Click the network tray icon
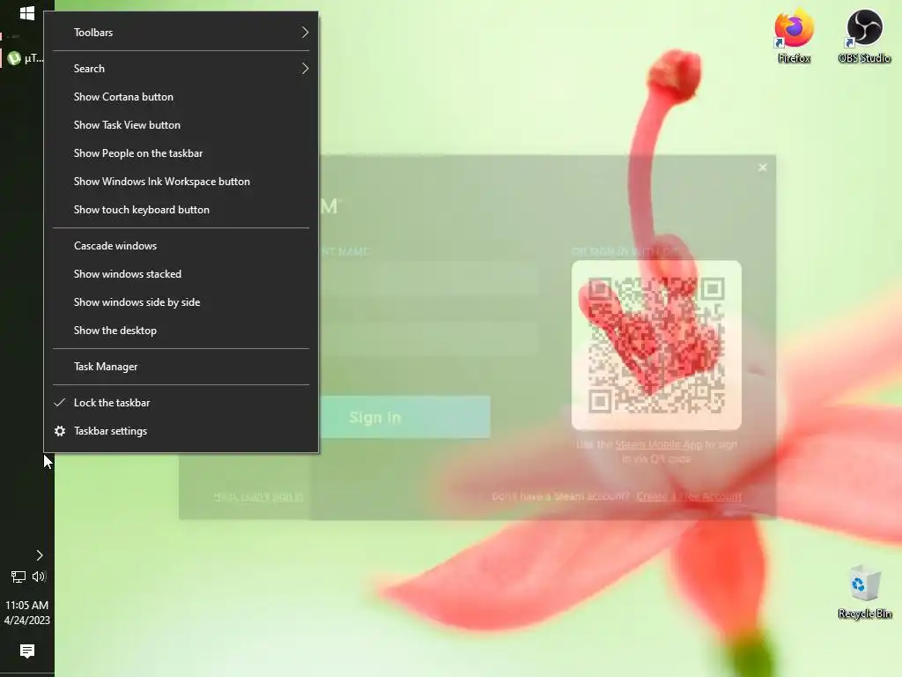 click(18, 577)
